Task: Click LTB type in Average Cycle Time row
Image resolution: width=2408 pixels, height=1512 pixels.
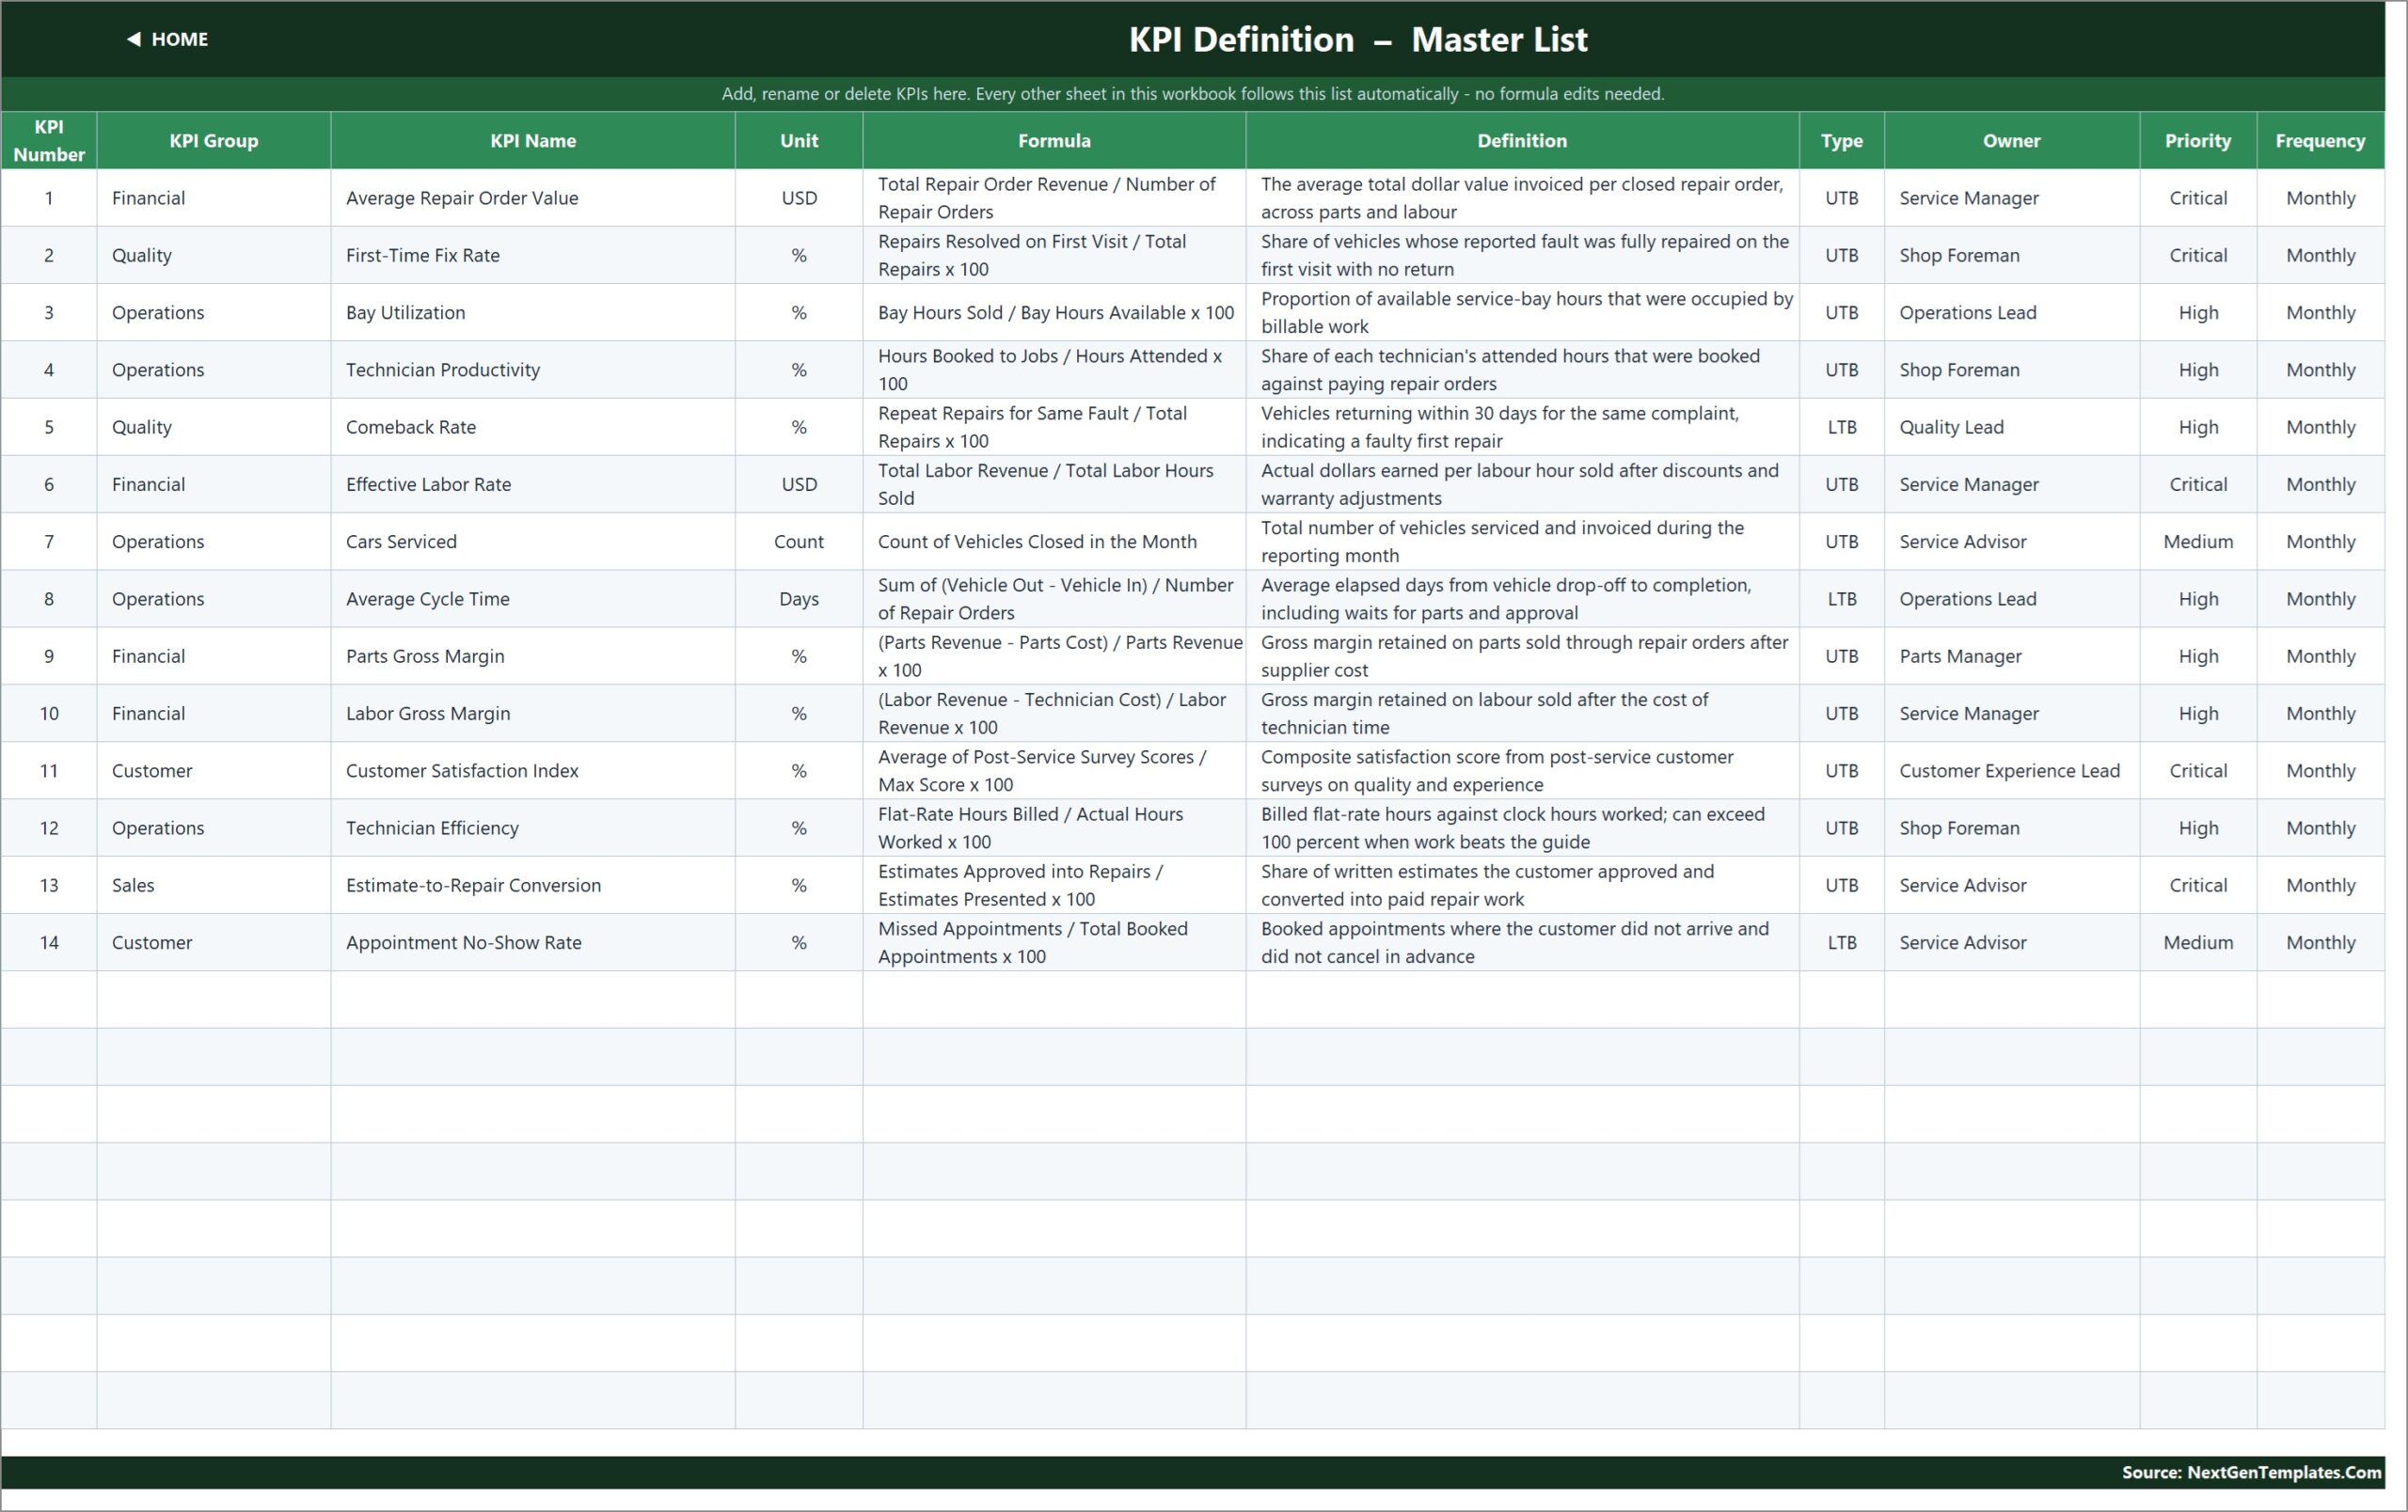Action: tap(1842, 599)
